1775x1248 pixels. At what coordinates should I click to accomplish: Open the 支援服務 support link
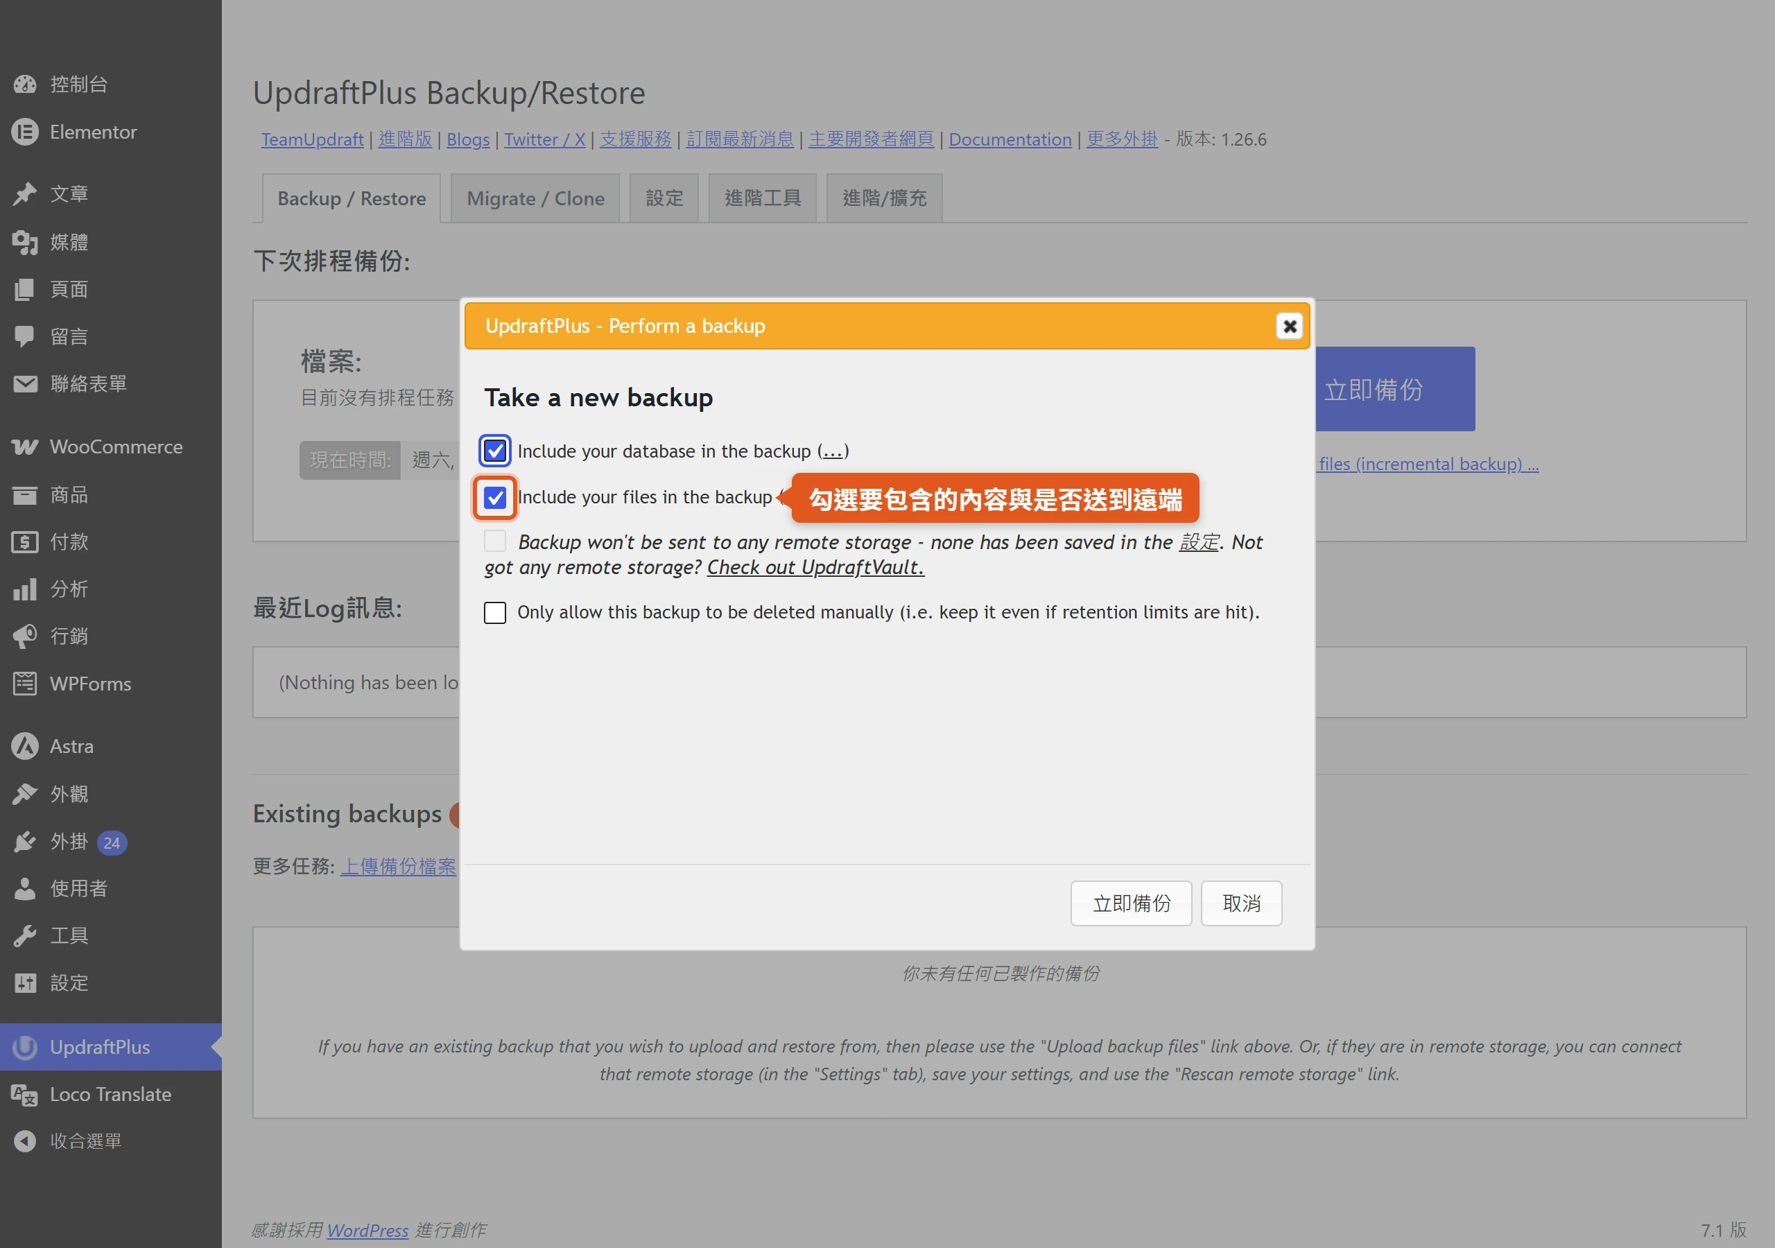pos(636,139)
